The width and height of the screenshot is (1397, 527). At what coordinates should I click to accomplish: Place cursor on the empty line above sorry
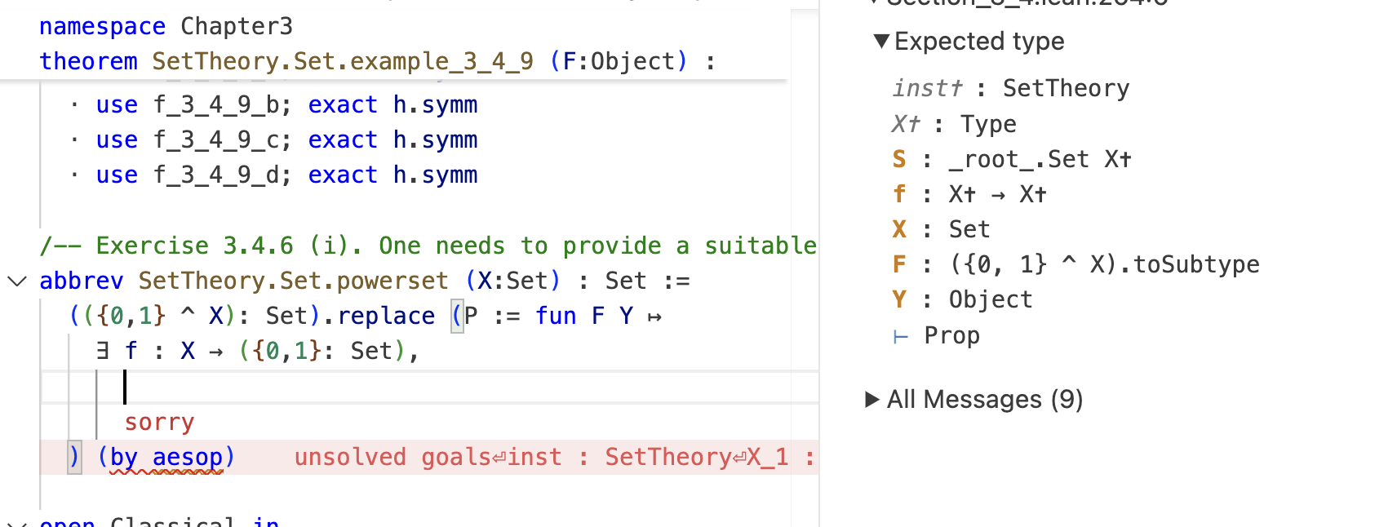[326, 387]
